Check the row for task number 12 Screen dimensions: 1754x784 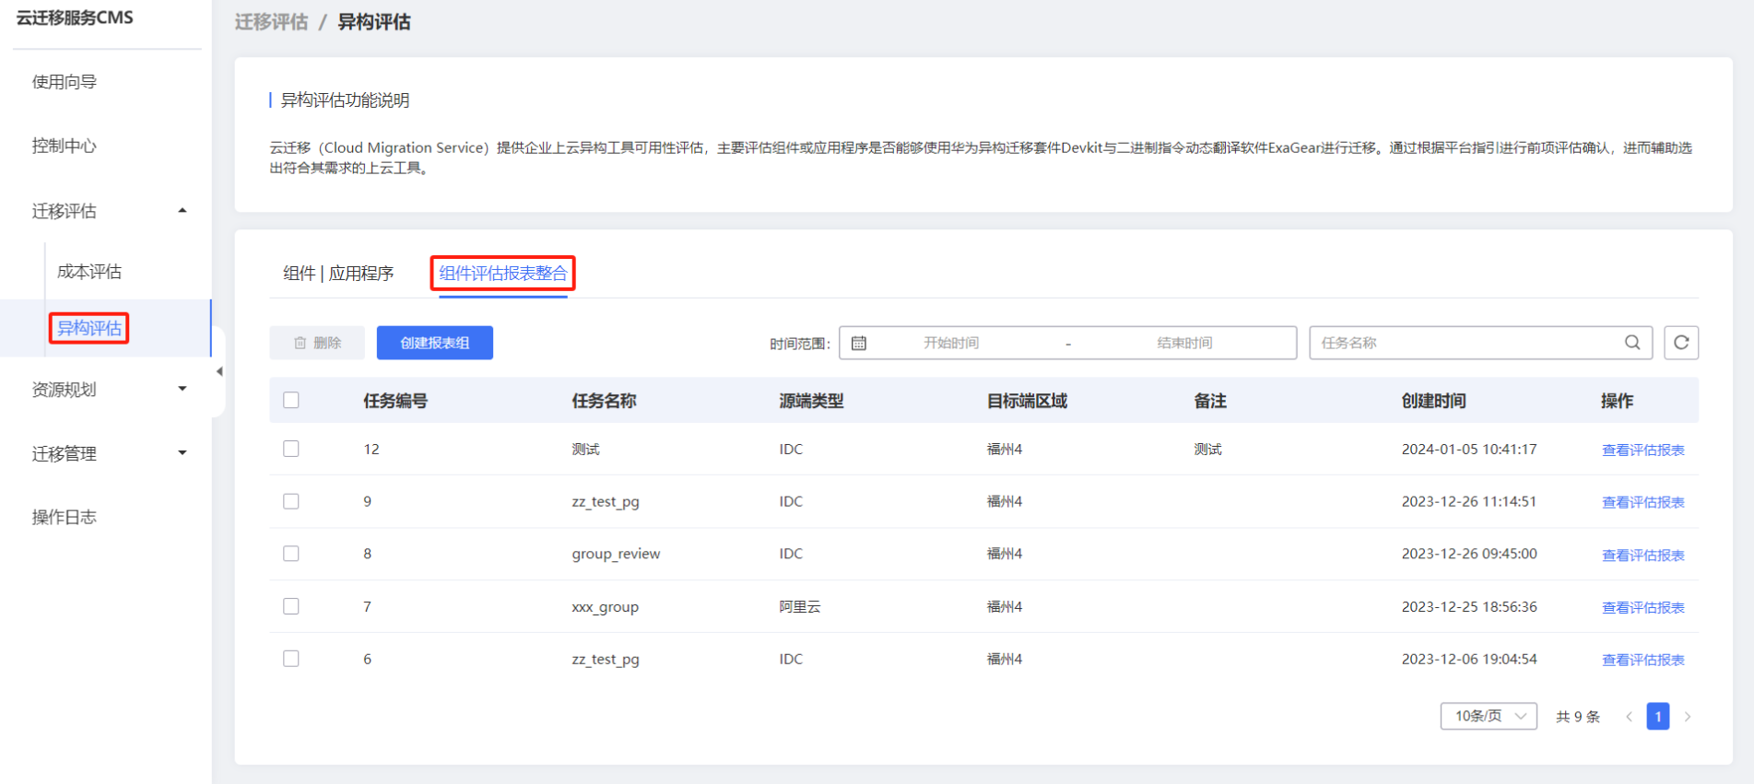[x=291, y=449]
